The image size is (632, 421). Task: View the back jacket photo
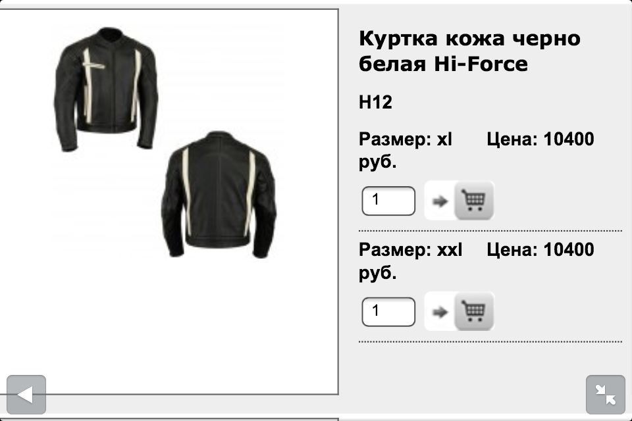219,194
